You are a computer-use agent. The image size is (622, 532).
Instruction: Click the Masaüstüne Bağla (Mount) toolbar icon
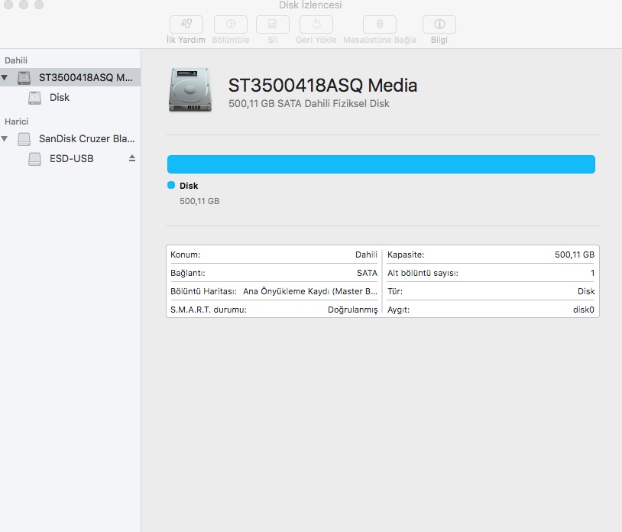point(379,24)
